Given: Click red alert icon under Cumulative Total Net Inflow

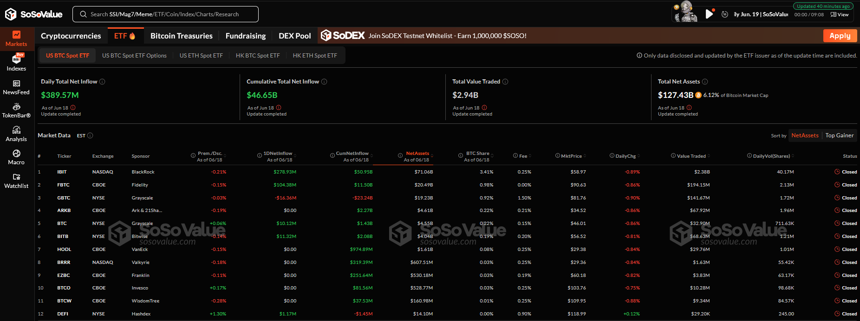Looking at the screenshot, I should 279,108.
